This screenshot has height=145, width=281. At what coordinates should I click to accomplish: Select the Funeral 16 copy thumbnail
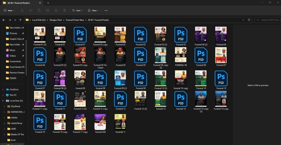[x=60, y=122]
